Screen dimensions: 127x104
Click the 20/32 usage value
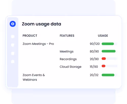94,75
